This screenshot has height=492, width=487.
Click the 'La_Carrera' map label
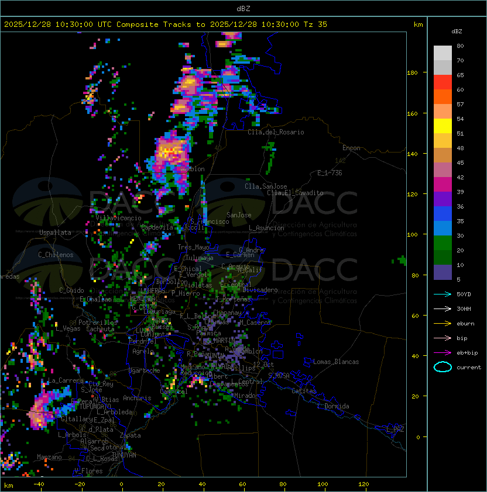coord(66,380)
